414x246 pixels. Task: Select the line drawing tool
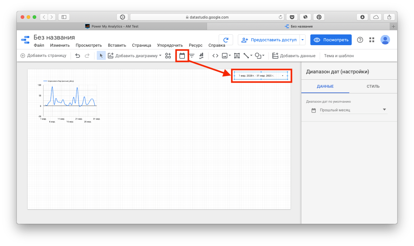246,56
